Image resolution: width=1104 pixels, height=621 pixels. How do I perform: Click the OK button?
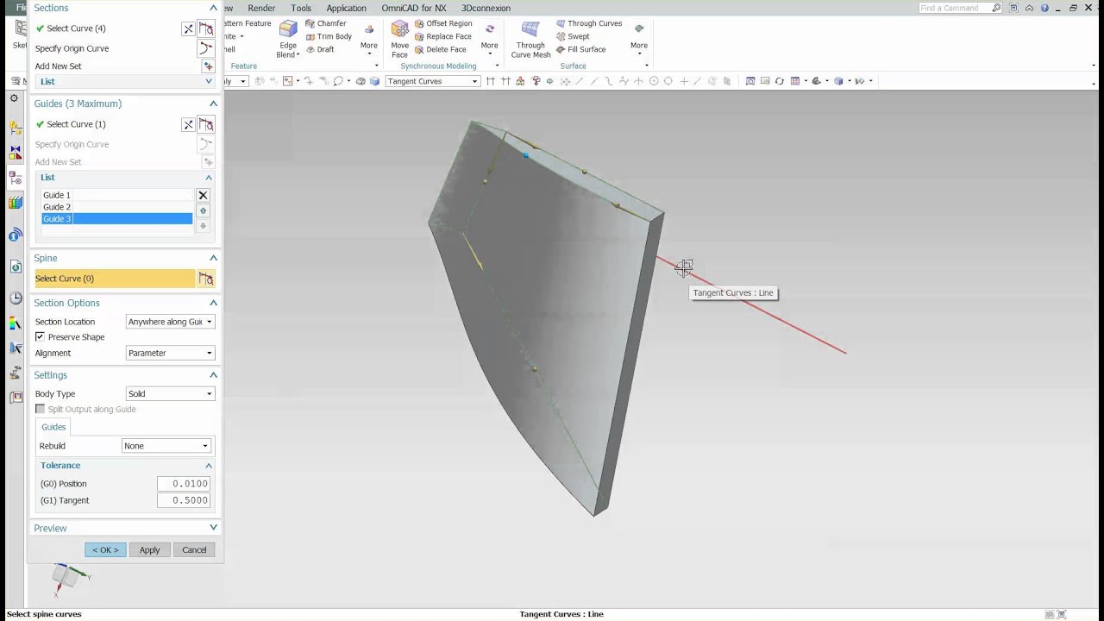pyautogui.click(x=105, y=550)
